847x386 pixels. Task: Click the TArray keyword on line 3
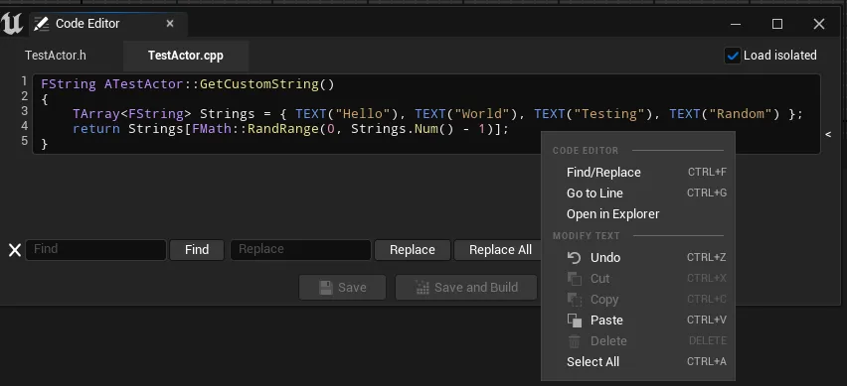pyautogui.click(x=96, y=114)
